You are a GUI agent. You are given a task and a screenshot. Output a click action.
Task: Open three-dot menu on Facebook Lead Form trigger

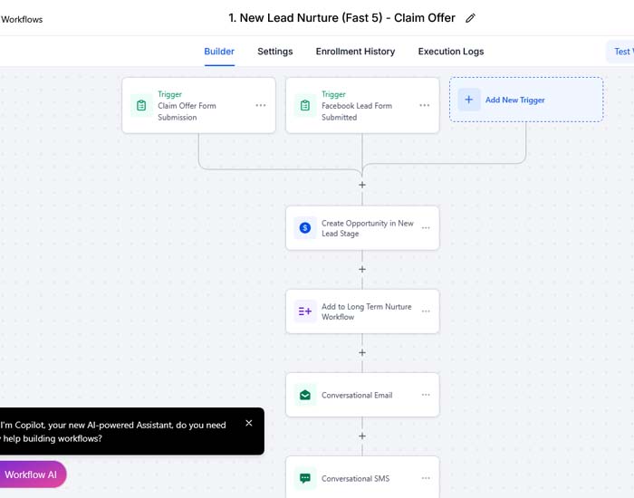[425, 106]
